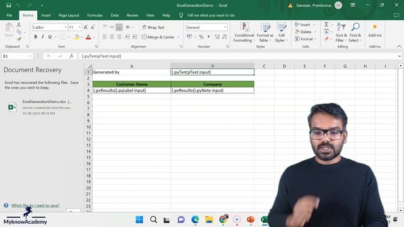Toggle Align Right

119,37
